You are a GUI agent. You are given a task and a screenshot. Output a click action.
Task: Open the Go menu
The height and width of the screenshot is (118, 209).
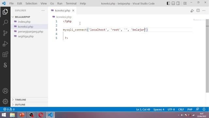click(52, 4)
